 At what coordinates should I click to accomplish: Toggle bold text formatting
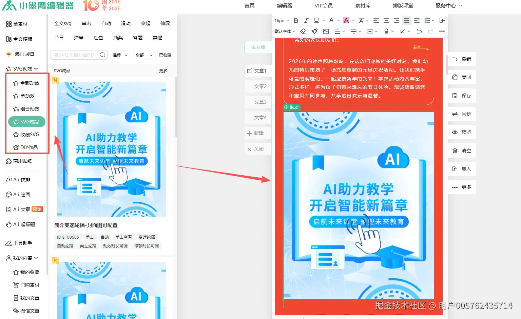click(296, 20)
